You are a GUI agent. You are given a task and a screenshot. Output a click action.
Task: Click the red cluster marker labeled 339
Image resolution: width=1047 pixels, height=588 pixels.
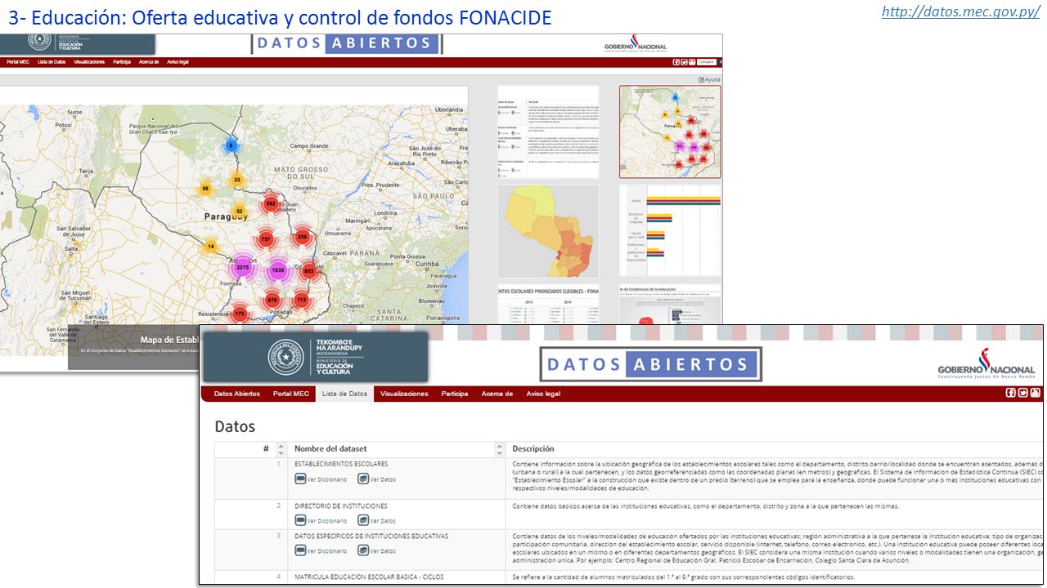pyautogui.click(x=302, y=237)
